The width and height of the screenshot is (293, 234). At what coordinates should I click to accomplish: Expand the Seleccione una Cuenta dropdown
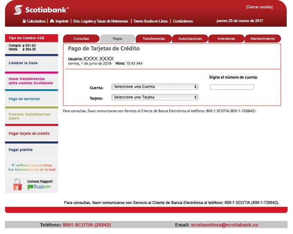click(154, 87)
